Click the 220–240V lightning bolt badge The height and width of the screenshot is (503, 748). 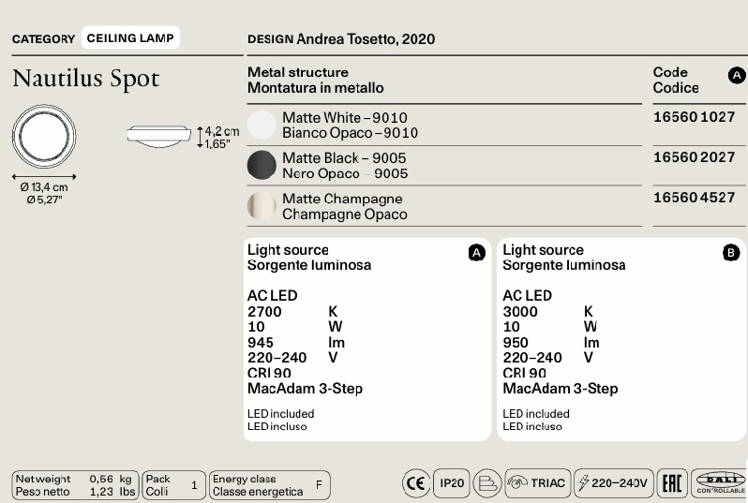[613, 483]
